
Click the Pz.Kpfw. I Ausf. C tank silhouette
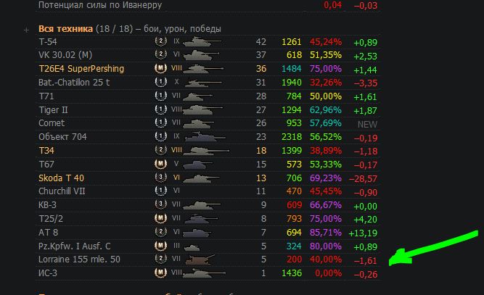pyautogui.click(x=192, y=247)
